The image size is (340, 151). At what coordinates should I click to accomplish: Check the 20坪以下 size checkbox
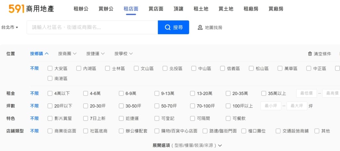tap(50, 106)
